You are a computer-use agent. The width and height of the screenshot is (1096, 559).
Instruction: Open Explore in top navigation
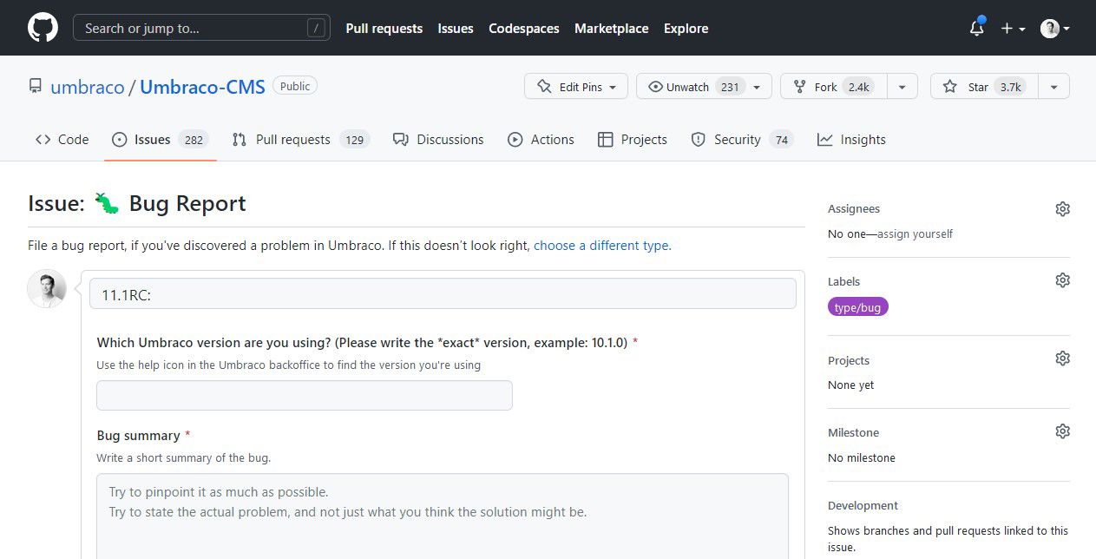(x=686, y=29)
